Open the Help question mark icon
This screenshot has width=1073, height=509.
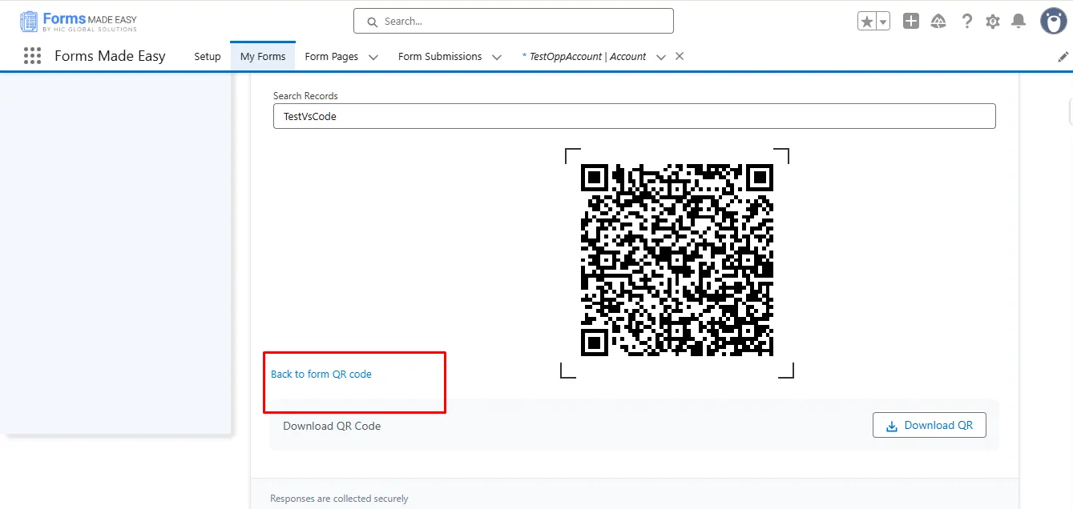click(x=967, y=22)
